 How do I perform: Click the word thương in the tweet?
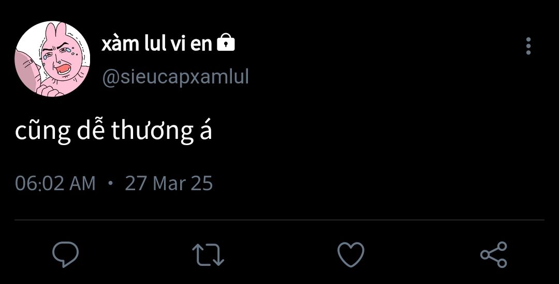pos(152,132)
